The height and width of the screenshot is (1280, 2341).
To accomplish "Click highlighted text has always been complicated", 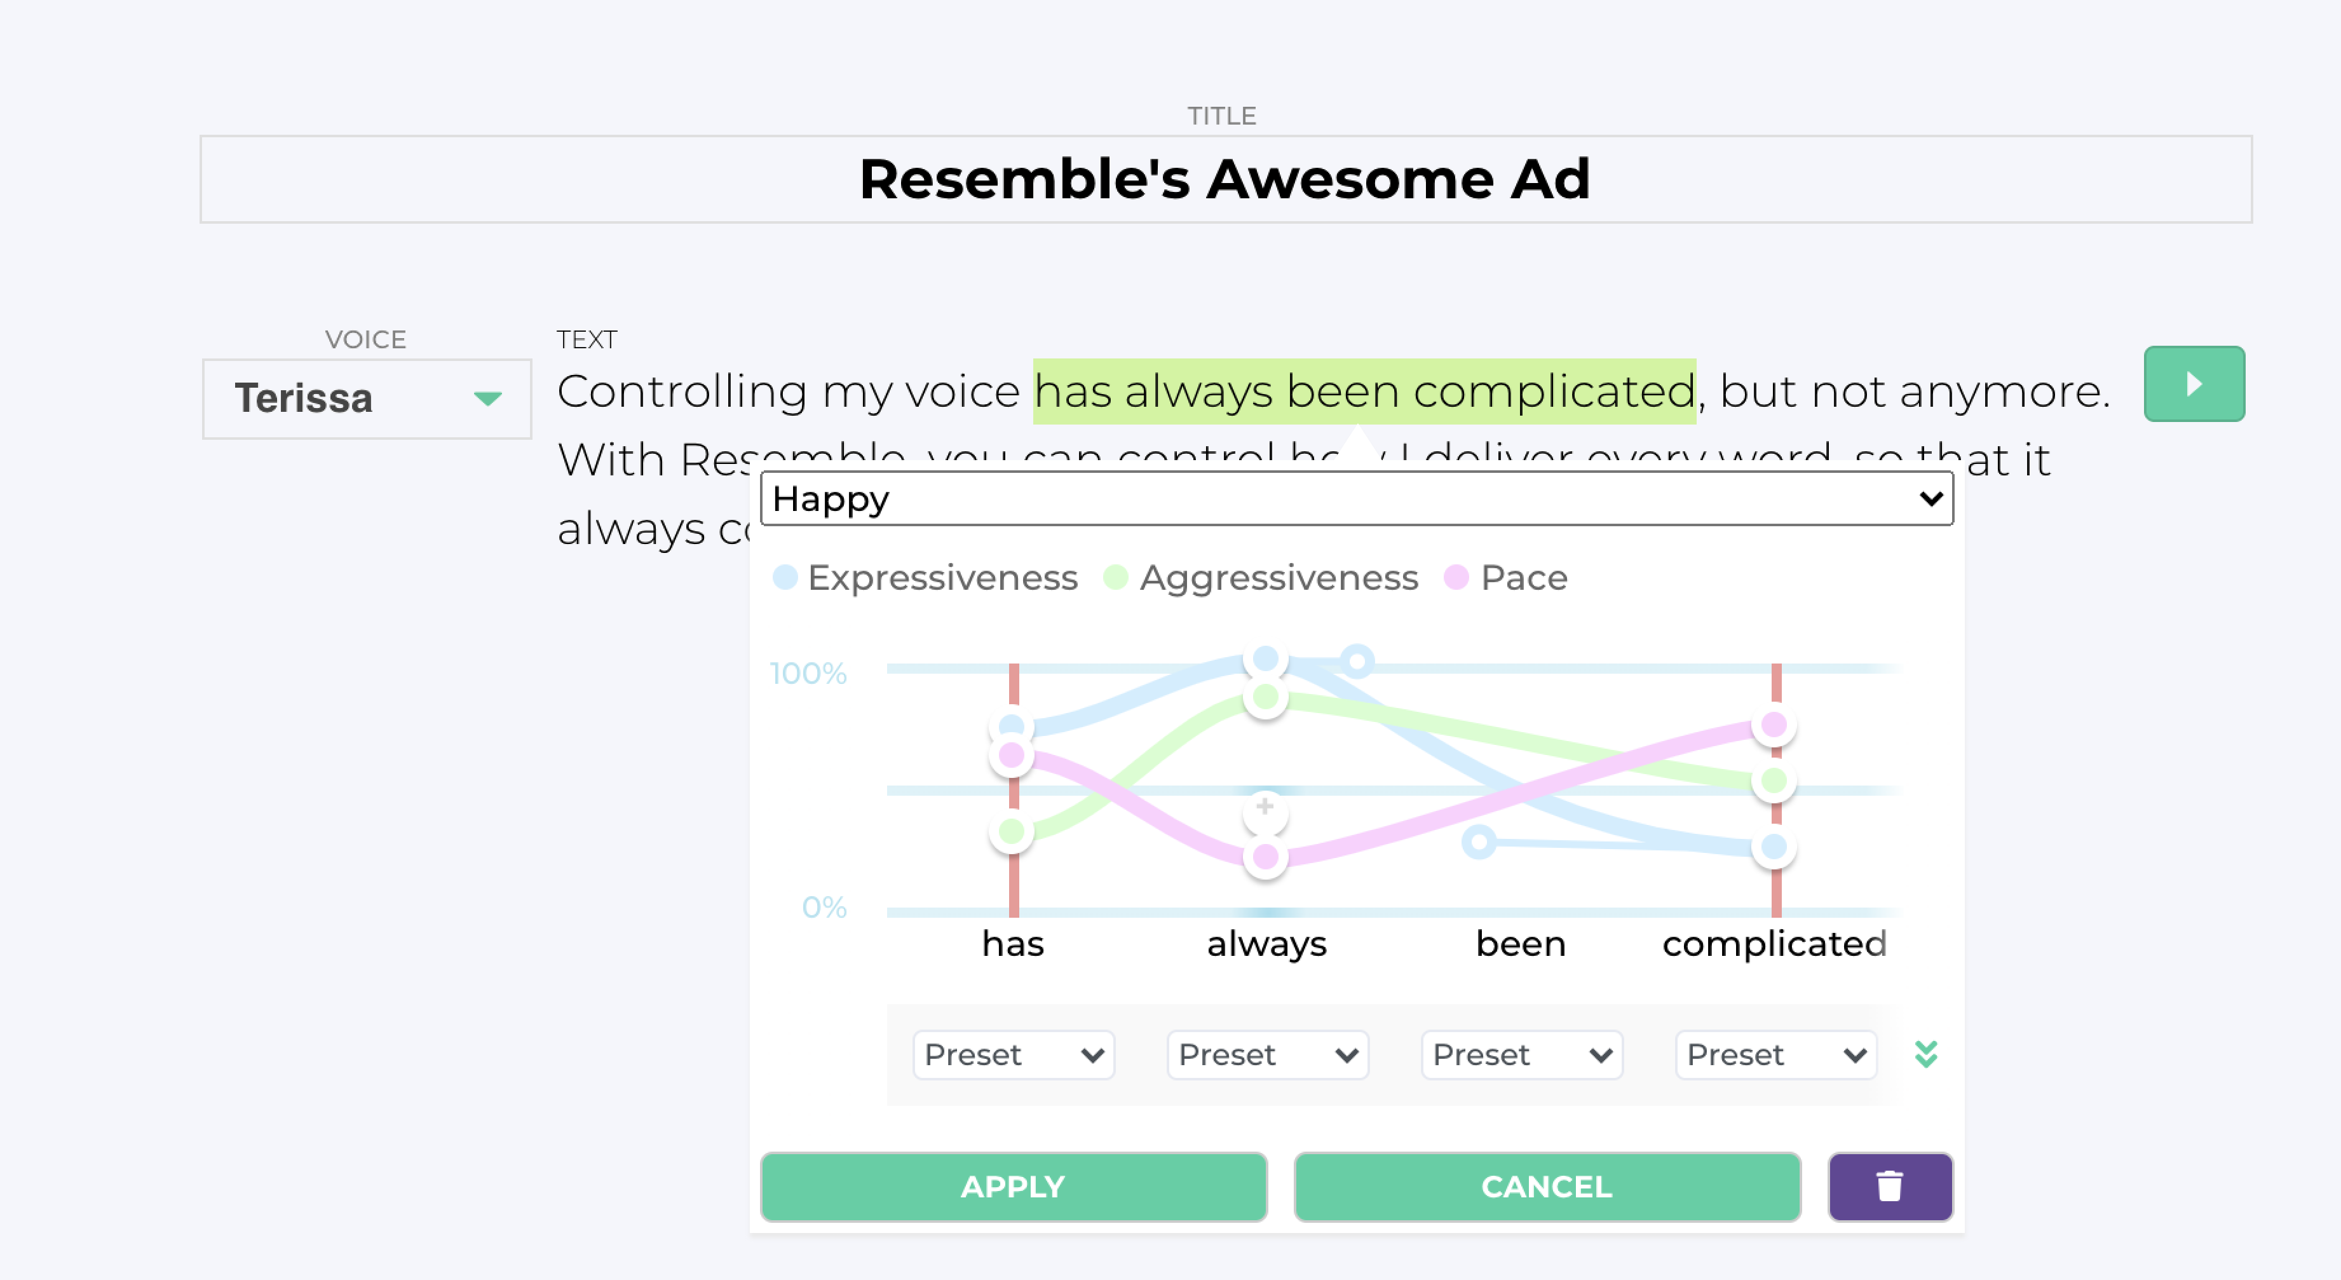I will pyautogui.click(x=1364, y=391).
